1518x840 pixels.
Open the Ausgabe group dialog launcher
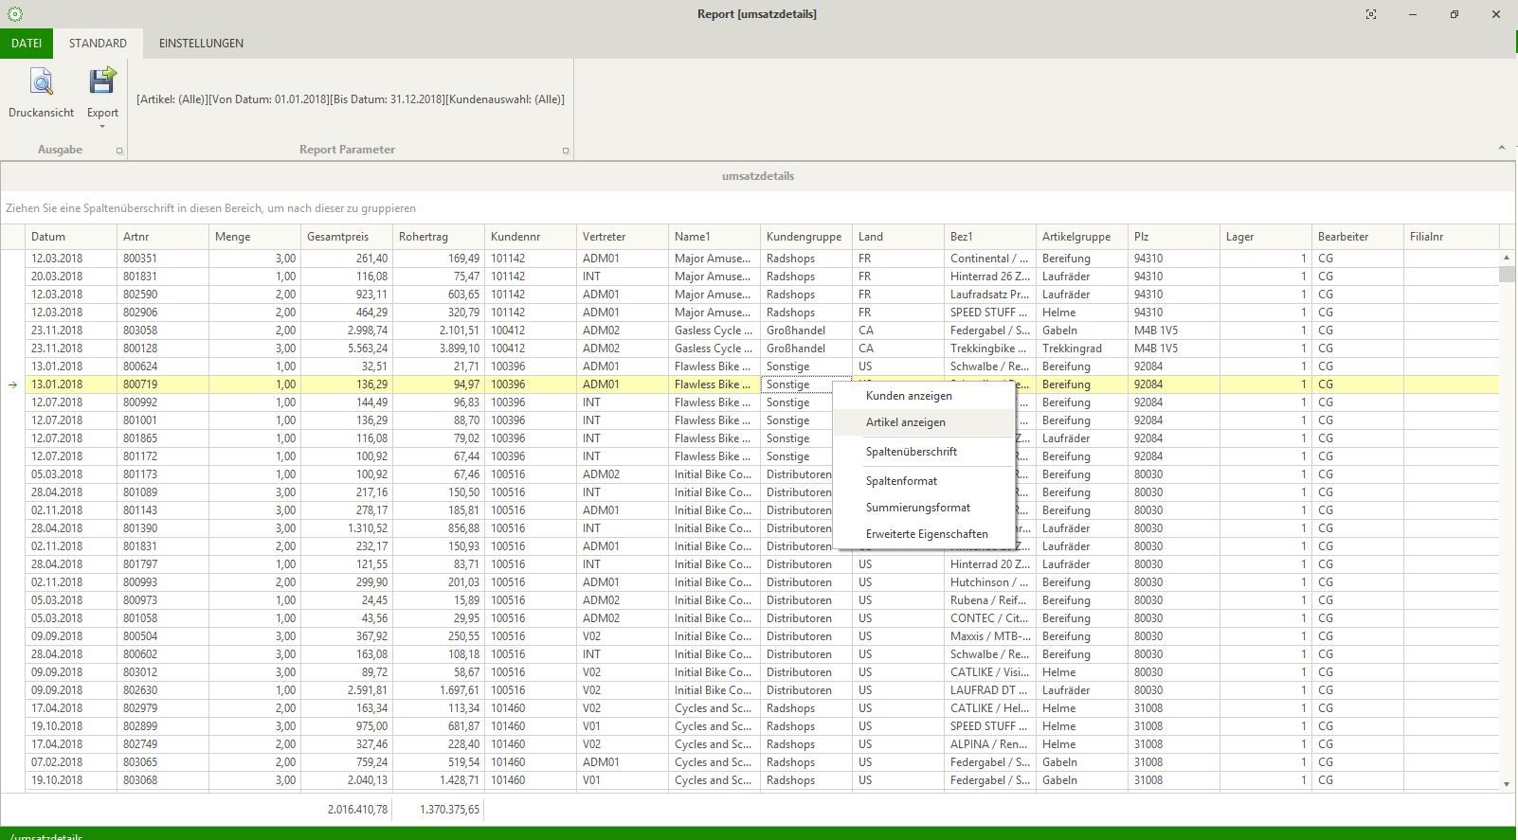[119, 151]
